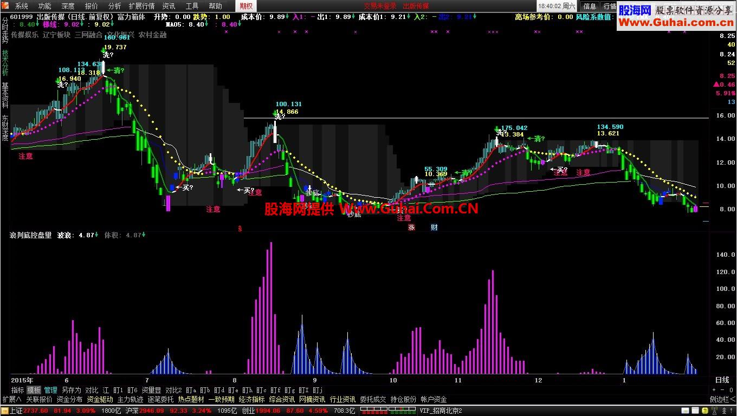Open the 帮助 menu

click(215, 6)
